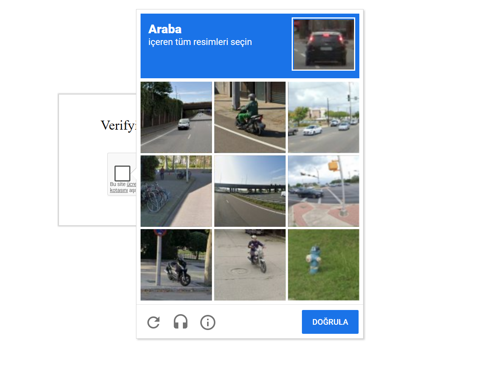Open the help info icon
The image size is (478, 389).
[x=208, y=322]
